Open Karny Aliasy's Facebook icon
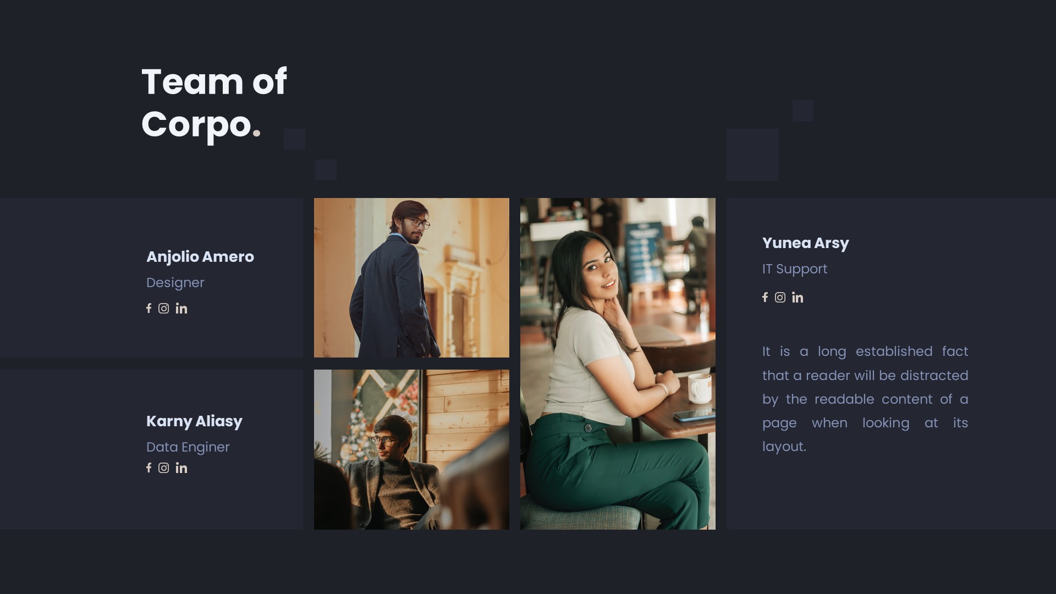The width and height of the screenshot is (1056, 594). [148, 468]
